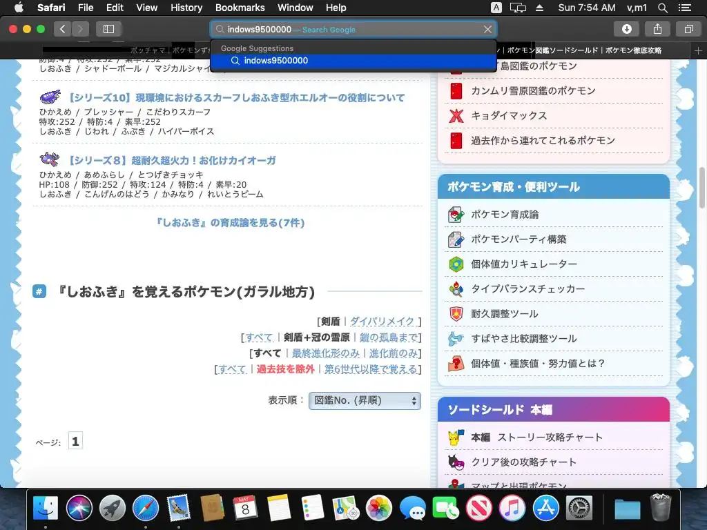Open 『しおふき』の育成論を見る(7件) link
This screenshot has height=530, width=707.
[x=230, y=223]
